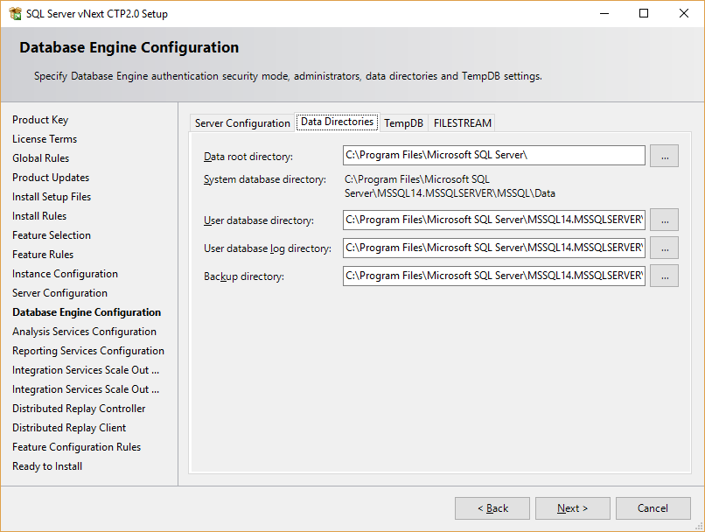Select Server Configuration in the left step list
The height and width of the screenshot is (532, 705).
[59, 293]
